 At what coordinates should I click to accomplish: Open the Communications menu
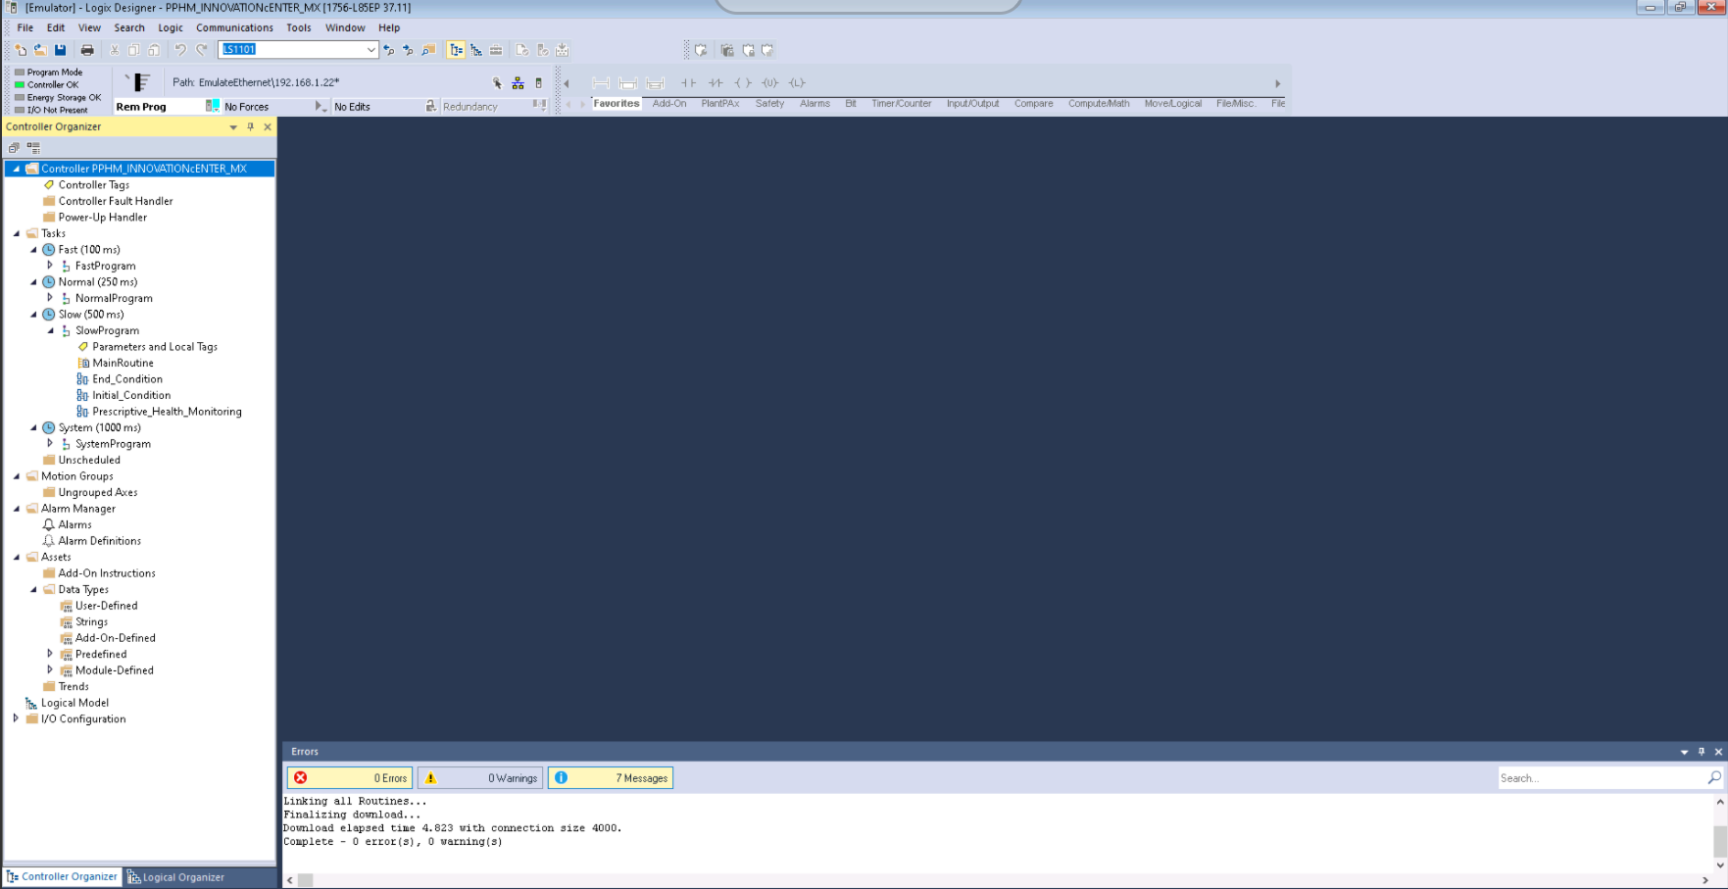pos(234,27)
